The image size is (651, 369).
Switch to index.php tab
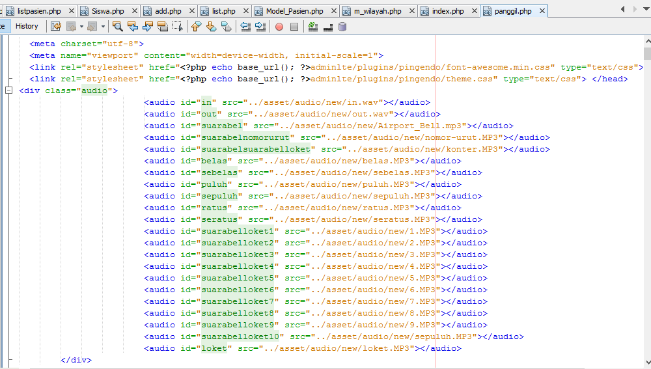tap(448, 11)
